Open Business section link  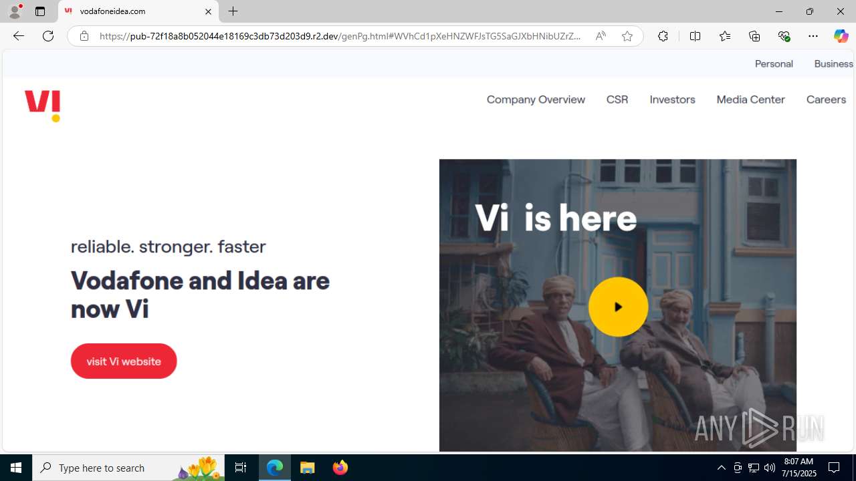click(x=833, y=63)
